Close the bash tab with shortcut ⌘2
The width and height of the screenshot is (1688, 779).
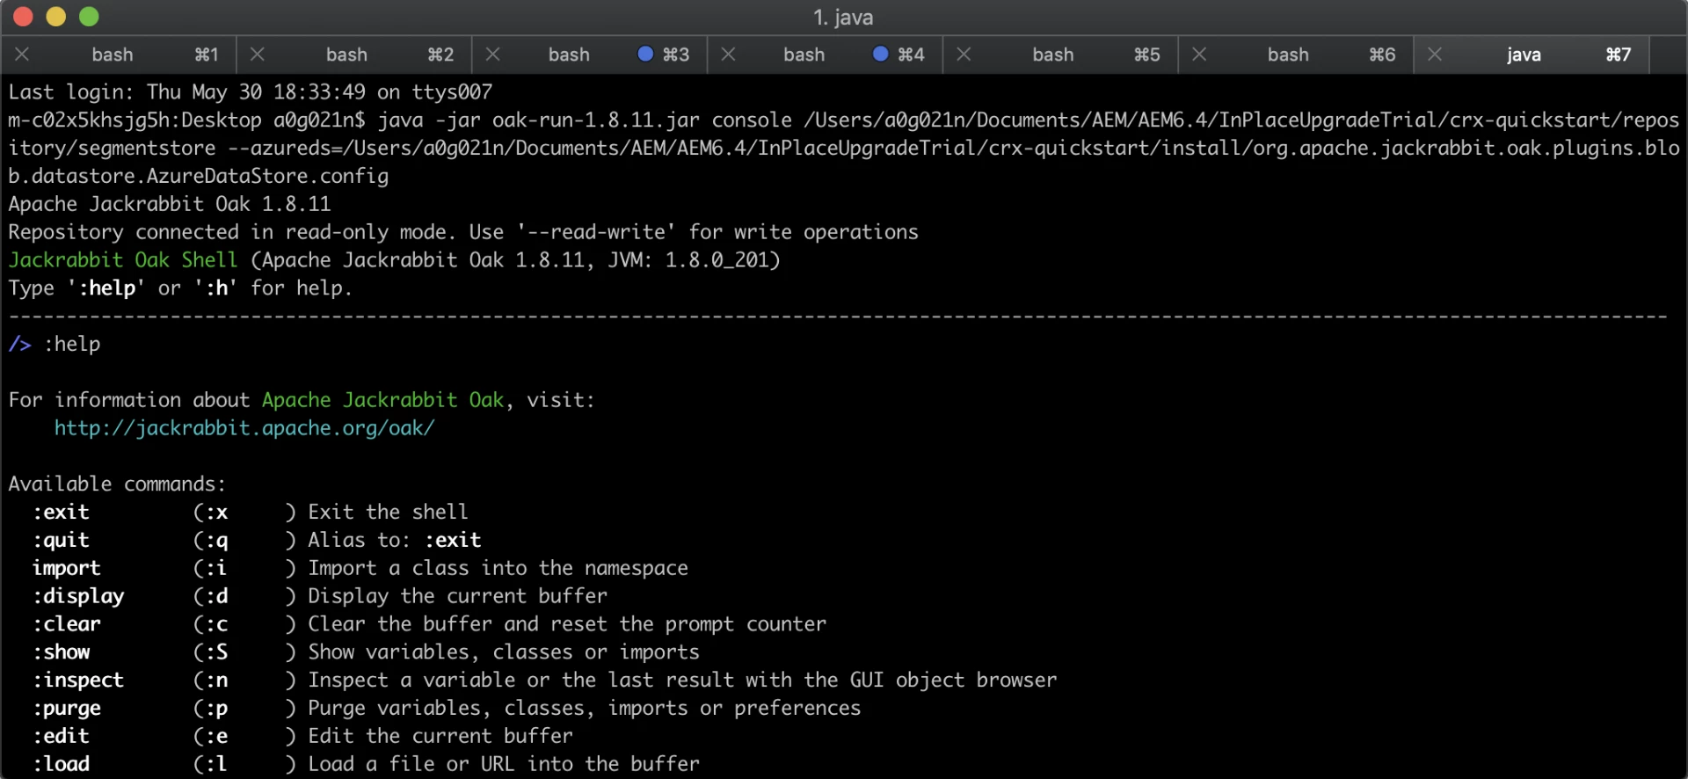click(x=258, y=55)
